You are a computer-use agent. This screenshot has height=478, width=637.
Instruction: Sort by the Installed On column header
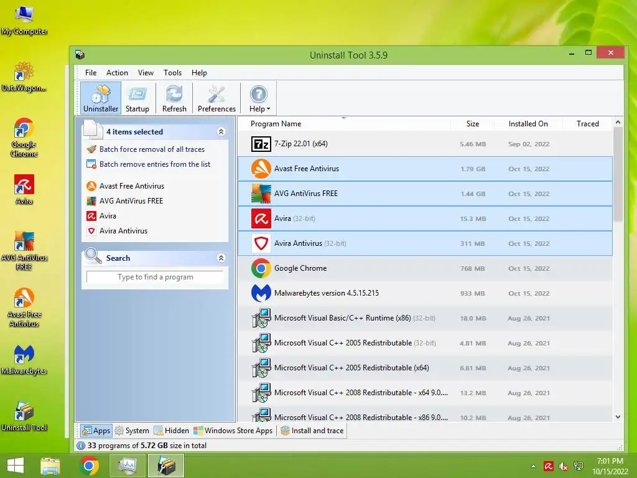(x=528, y=124)
